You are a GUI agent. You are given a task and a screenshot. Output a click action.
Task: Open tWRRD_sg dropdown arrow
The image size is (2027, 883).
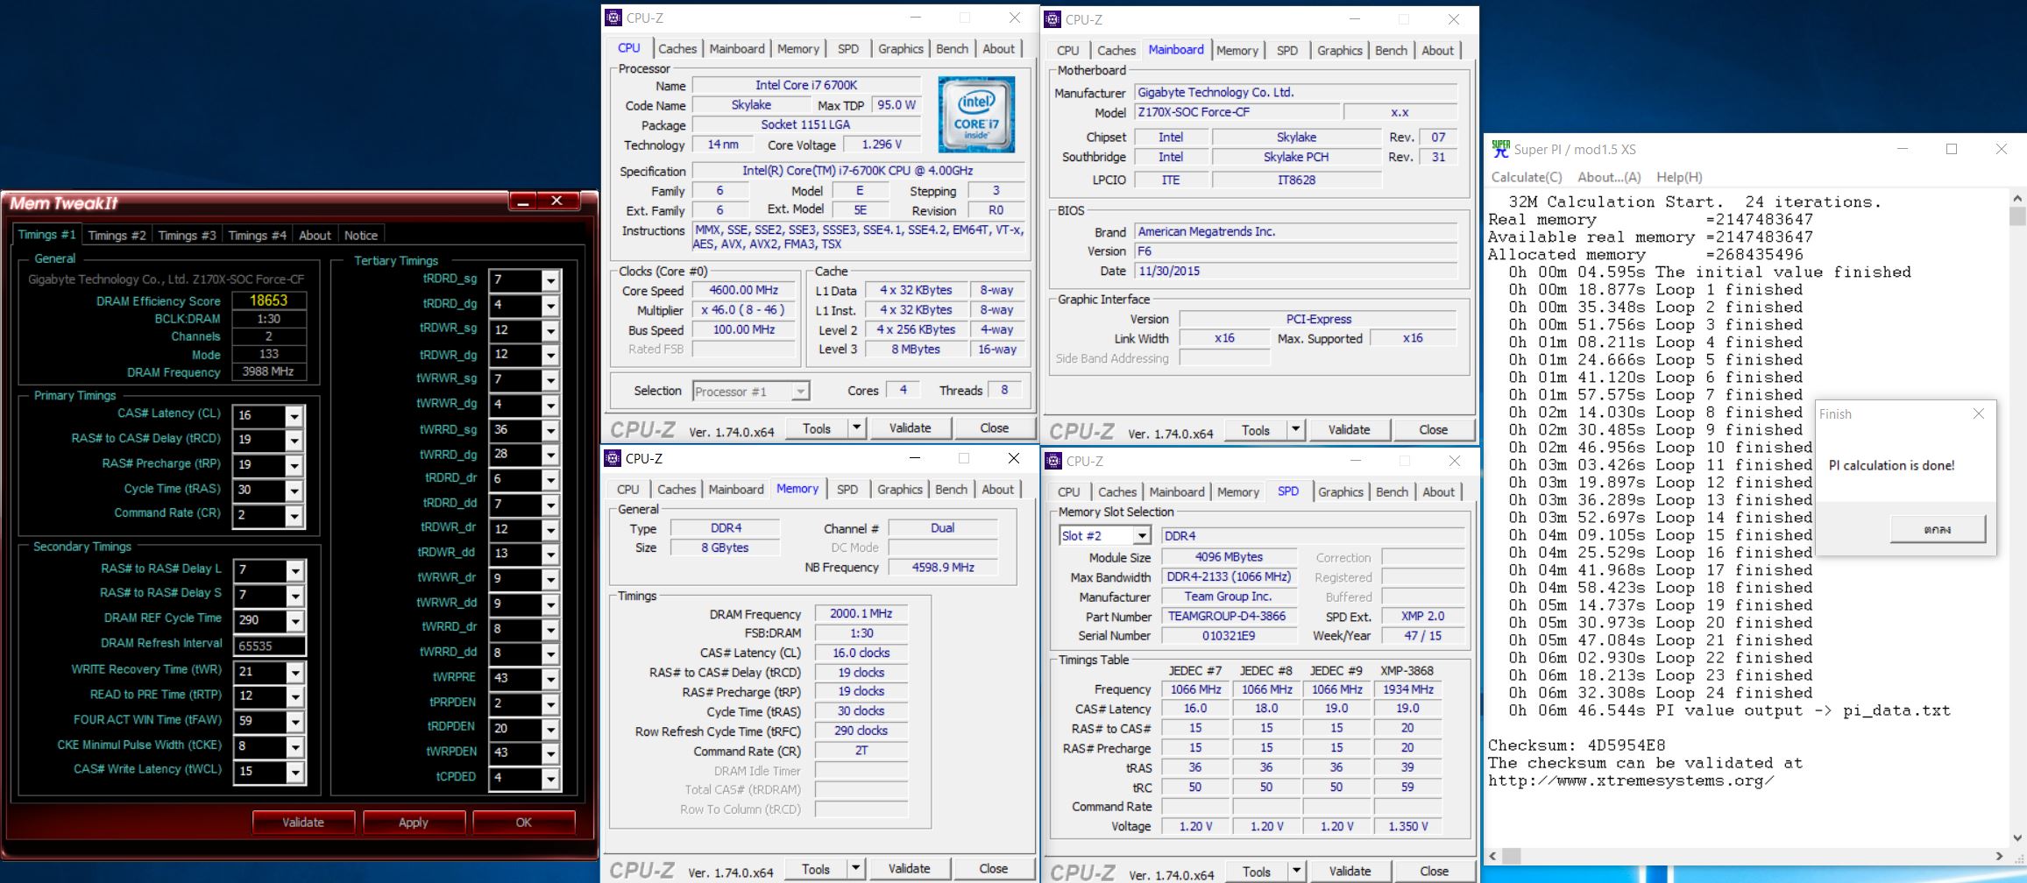[x=550, y=432]
